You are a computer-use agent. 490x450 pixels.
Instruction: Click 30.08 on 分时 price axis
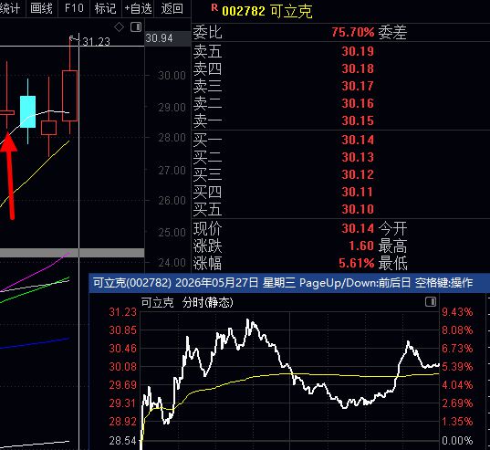click(123, 367)
